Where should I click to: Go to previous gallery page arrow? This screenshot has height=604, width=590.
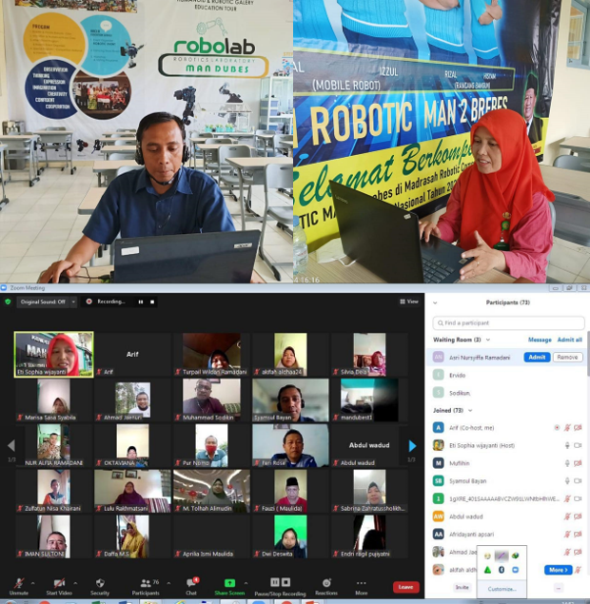click(11, 446)
